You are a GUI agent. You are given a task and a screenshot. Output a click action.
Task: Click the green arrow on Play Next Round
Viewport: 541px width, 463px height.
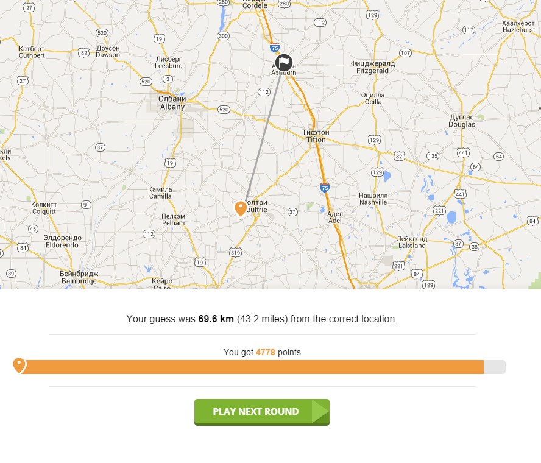click(320, 411)
